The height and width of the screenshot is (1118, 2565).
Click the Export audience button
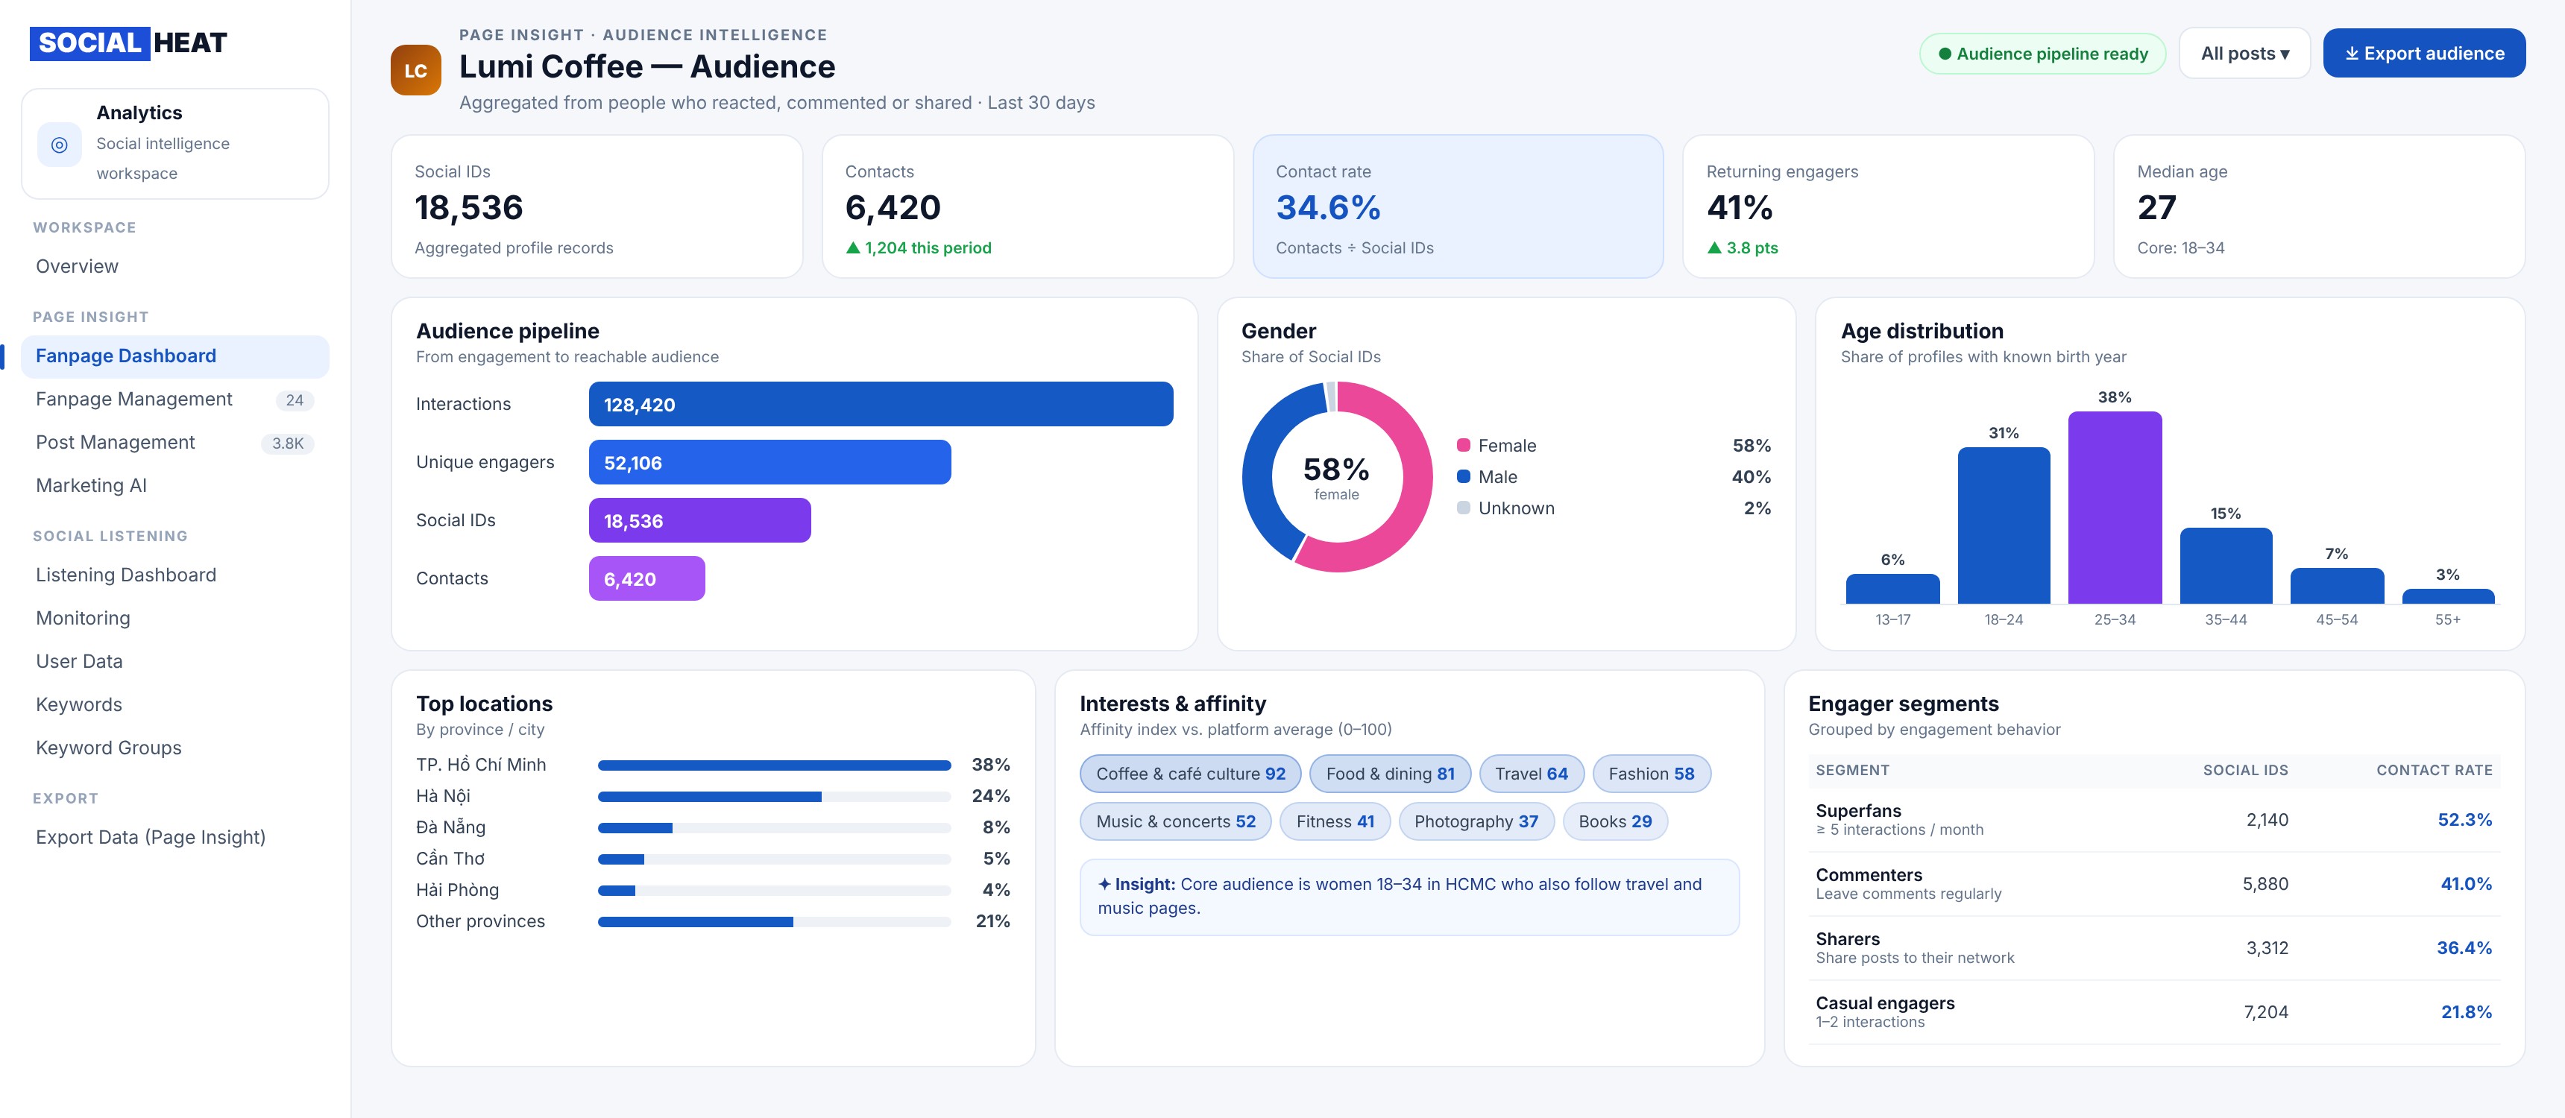click(x=2423, y=54)
